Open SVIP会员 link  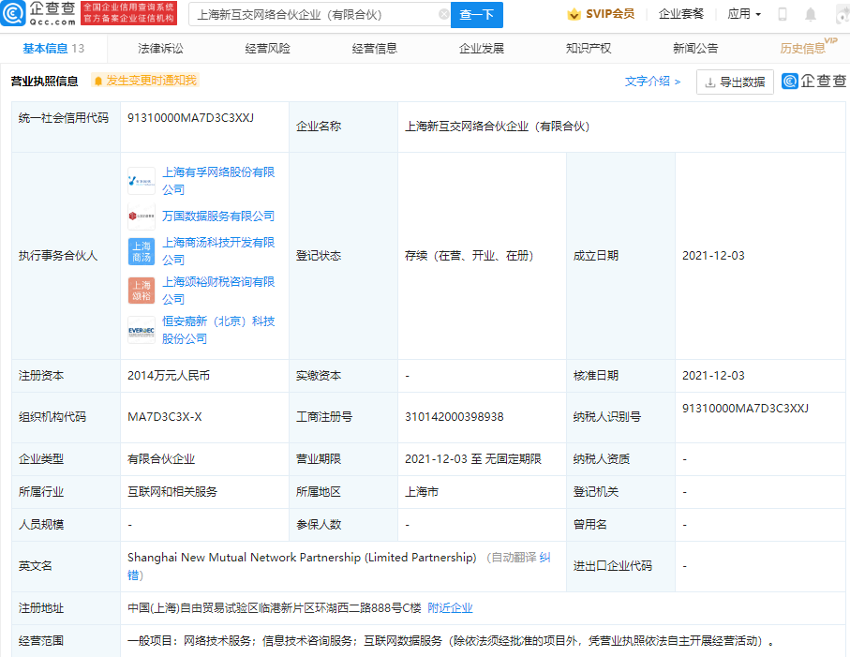coord(610,14)
